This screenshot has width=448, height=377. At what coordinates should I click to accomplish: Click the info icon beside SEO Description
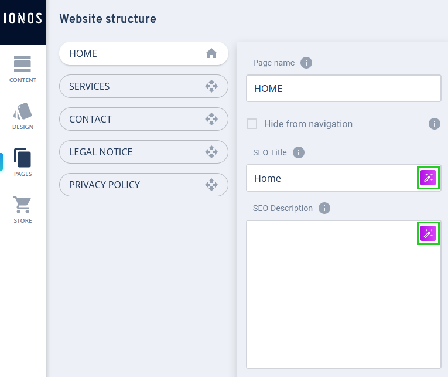[x=324, y=208]
